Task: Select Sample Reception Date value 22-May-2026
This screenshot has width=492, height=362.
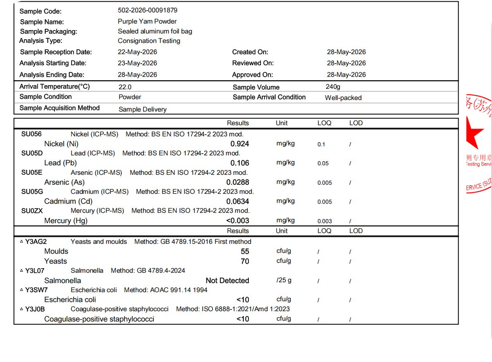Action: pyautogui.click(x=137, y=52)
